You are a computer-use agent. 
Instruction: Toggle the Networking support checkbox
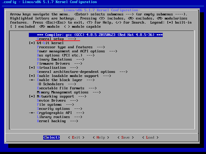point(32,97)
